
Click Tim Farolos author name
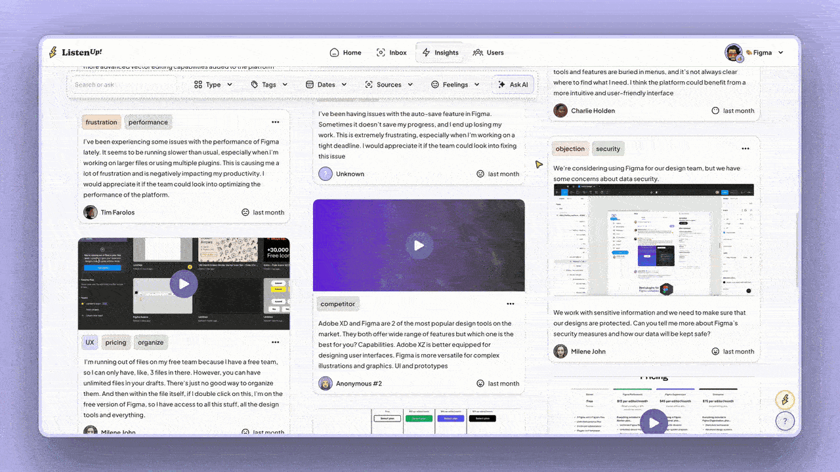pos(118,212)
